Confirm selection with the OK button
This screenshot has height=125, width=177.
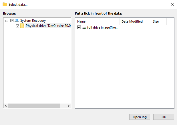coord(164,117)
